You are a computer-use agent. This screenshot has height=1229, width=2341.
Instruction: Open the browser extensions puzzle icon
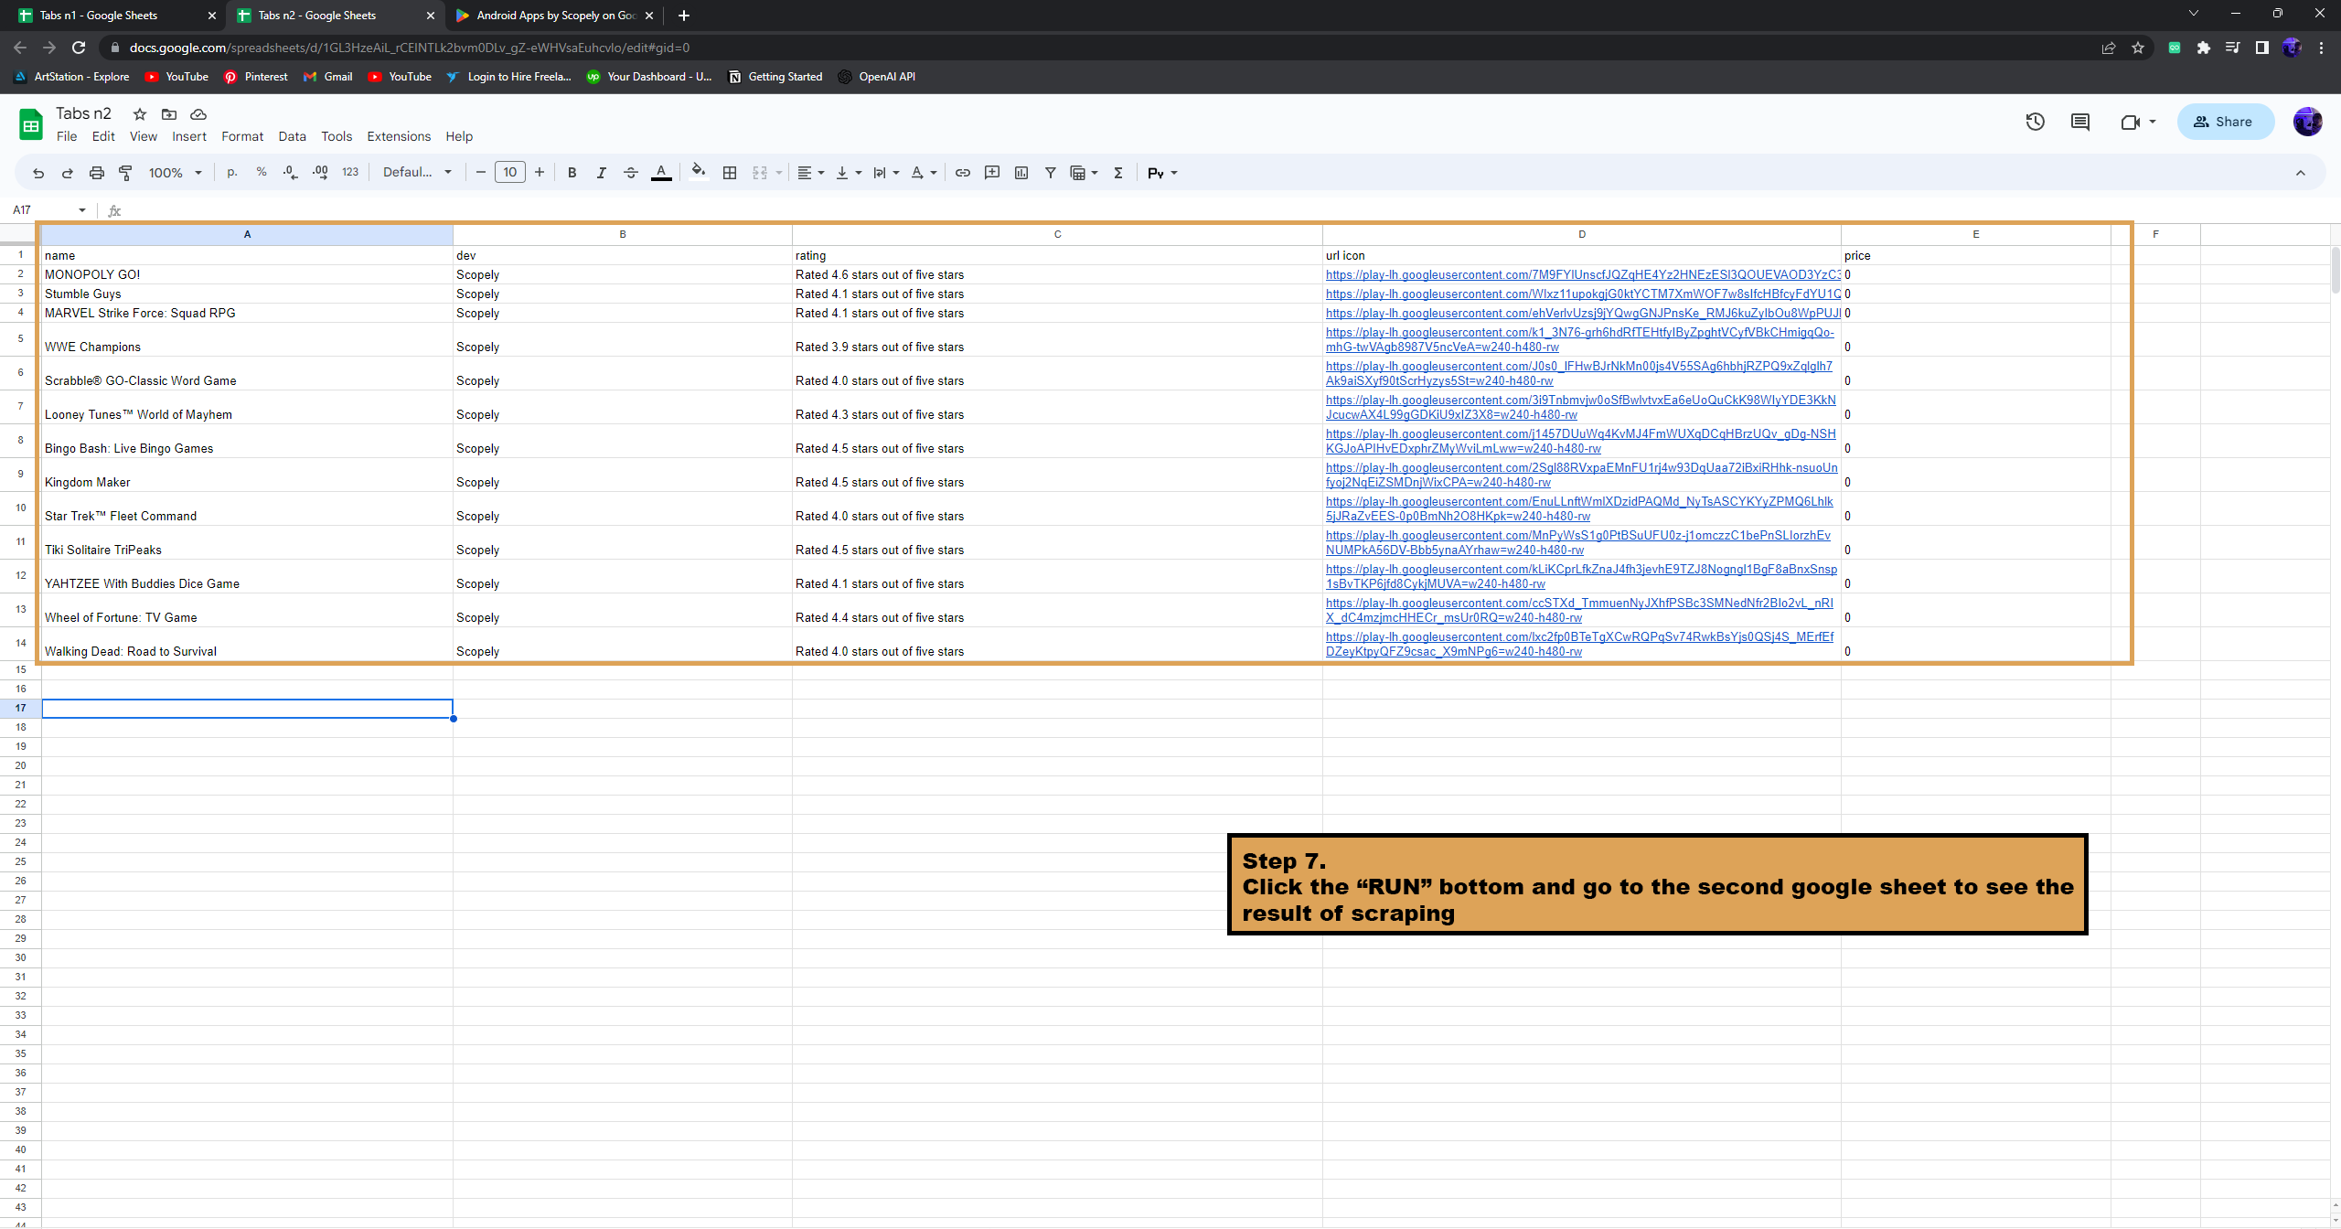tap(2204, 48)
